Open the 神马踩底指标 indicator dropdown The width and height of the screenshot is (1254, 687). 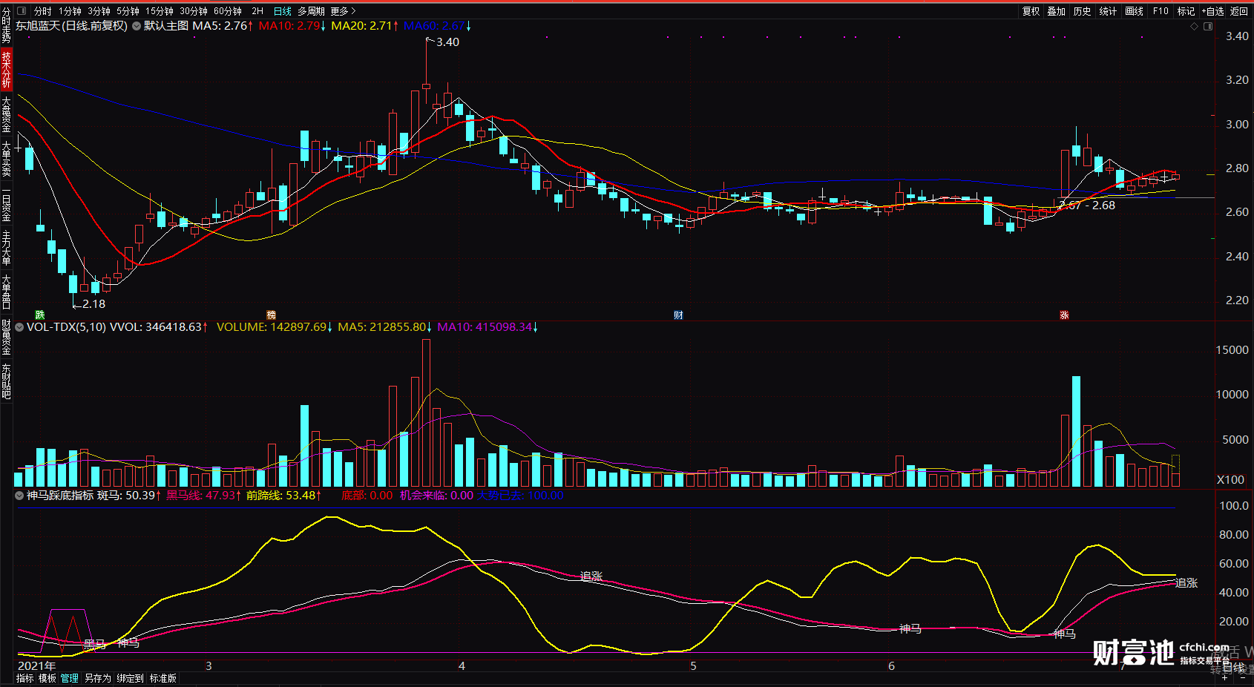tap(19, 496)
